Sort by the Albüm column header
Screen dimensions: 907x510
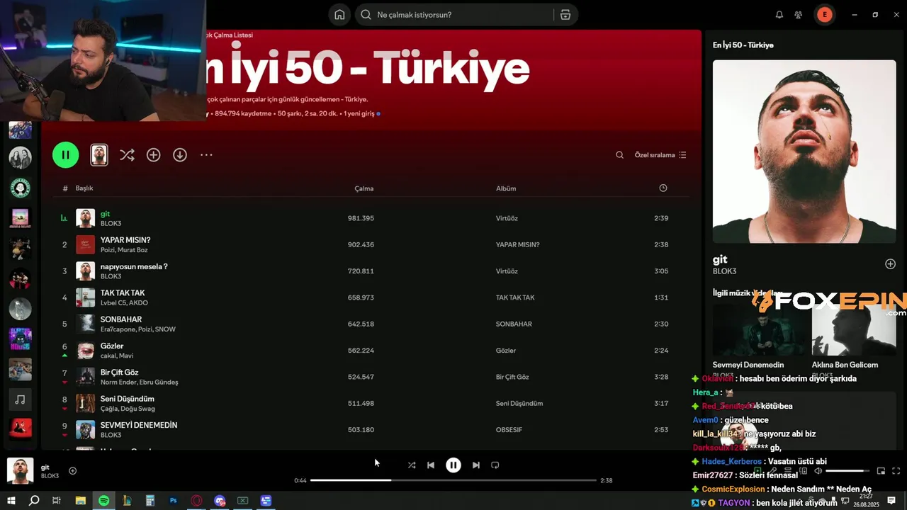click(506, 188)
